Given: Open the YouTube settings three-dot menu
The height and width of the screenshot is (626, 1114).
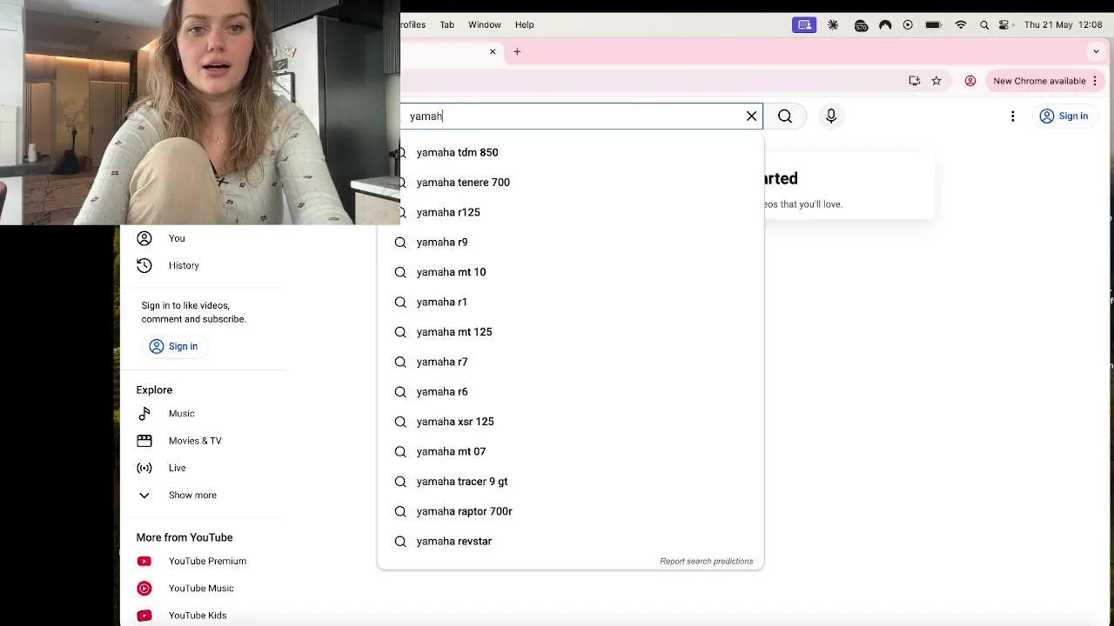Looking at the screenshot, I should (x=1012, y=116).
